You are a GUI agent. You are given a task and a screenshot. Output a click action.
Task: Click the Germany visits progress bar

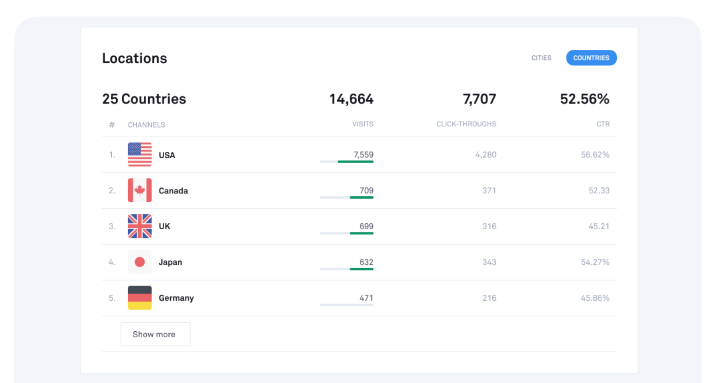(x=347, y=305)
